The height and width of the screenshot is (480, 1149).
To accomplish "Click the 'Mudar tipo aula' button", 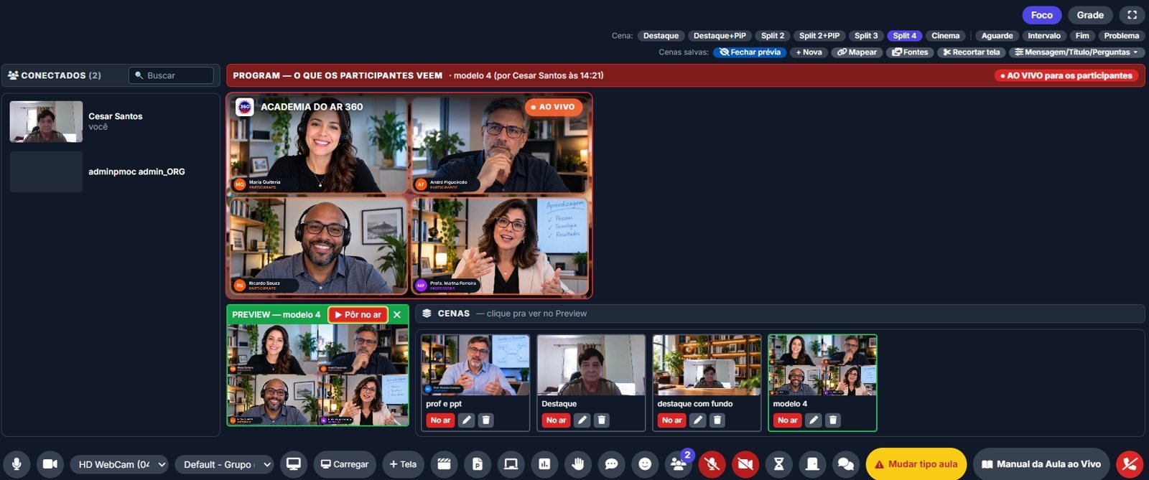I will point(916,464).
